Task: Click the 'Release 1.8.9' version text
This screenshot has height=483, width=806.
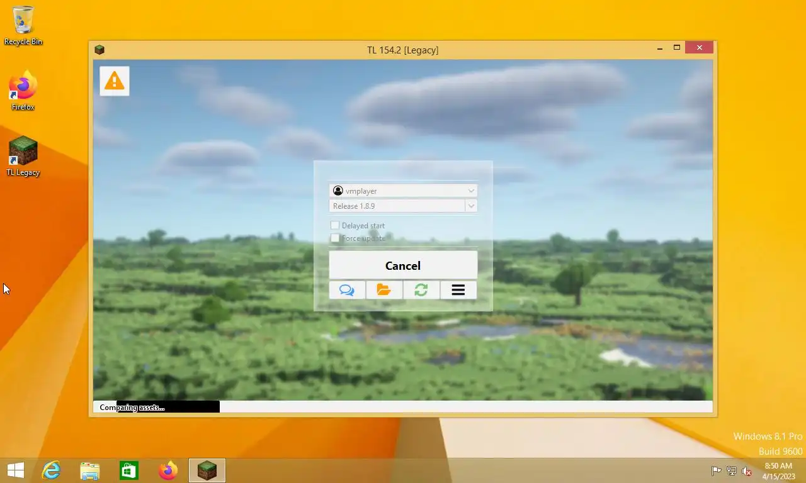Action: [x=354, y=206]
